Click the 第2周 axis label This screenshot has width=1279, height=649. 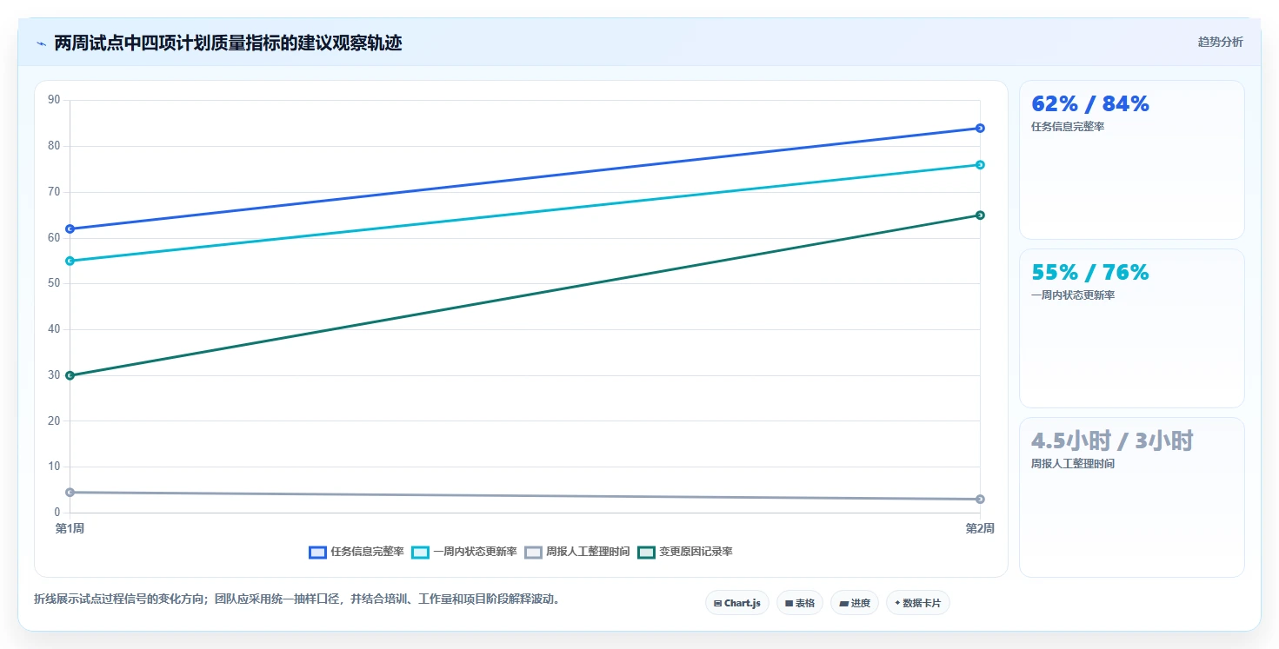coord(980,527)
